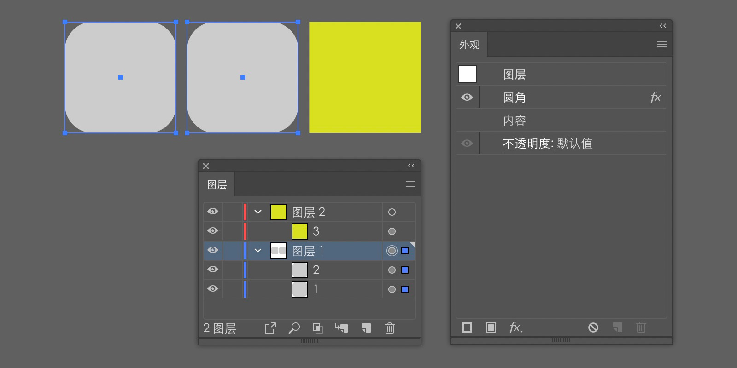This screenshot has height=368, width=737.
Task: Hide 图层 2 using its eye icon
Action: tap(213, 212)
